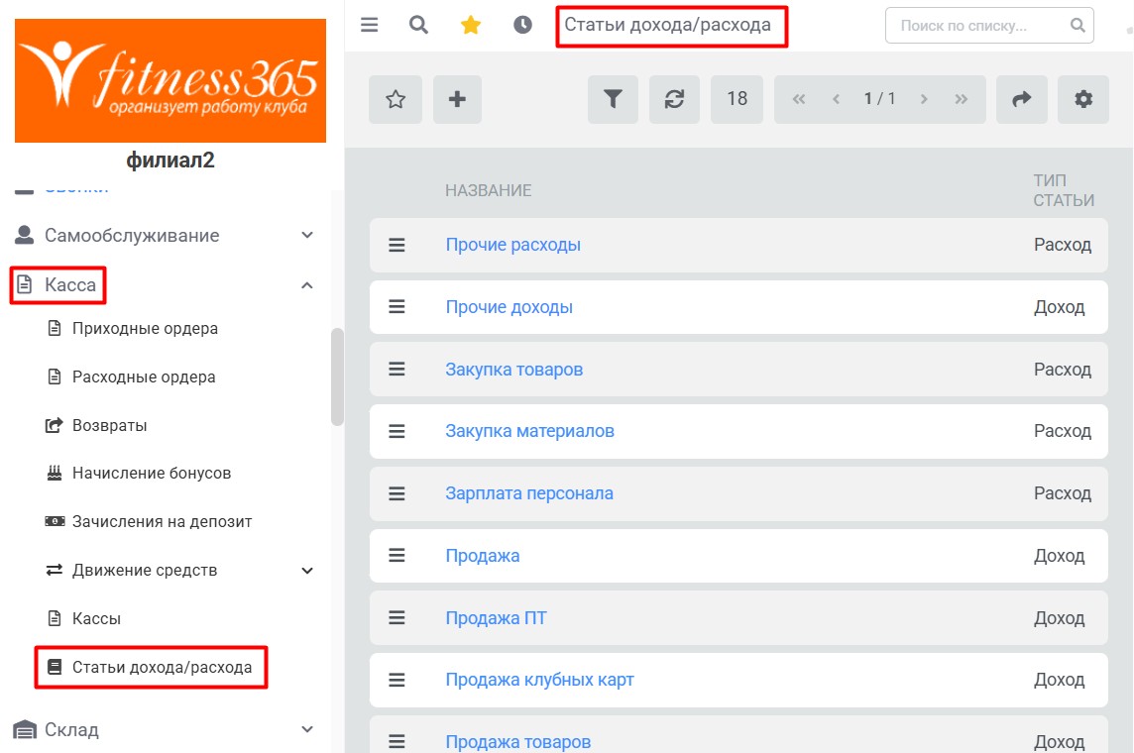Viewport: 1134px width, 753px height.
Task: Click the 'филиал2' branch name
Action: click(x=170, y=160)
